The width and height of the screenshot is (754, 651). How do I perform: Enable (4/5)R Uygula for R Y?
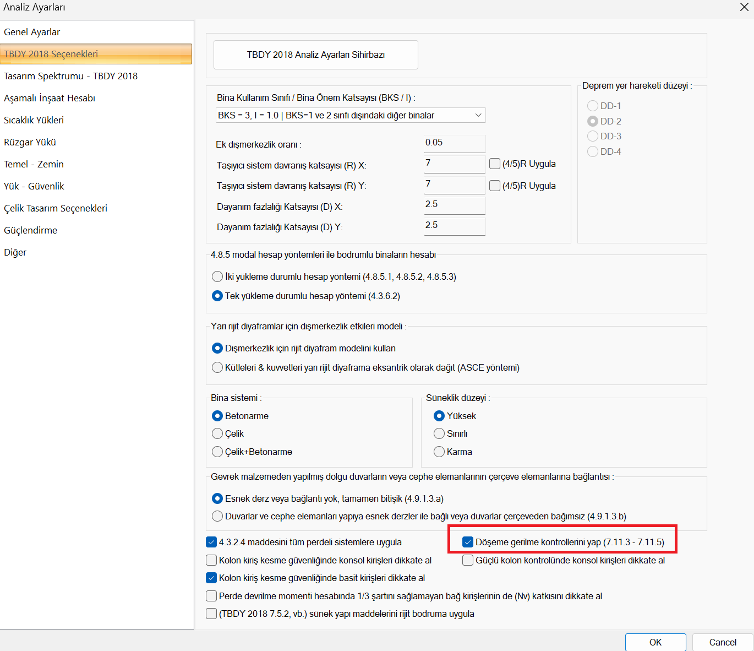[495, 186]
